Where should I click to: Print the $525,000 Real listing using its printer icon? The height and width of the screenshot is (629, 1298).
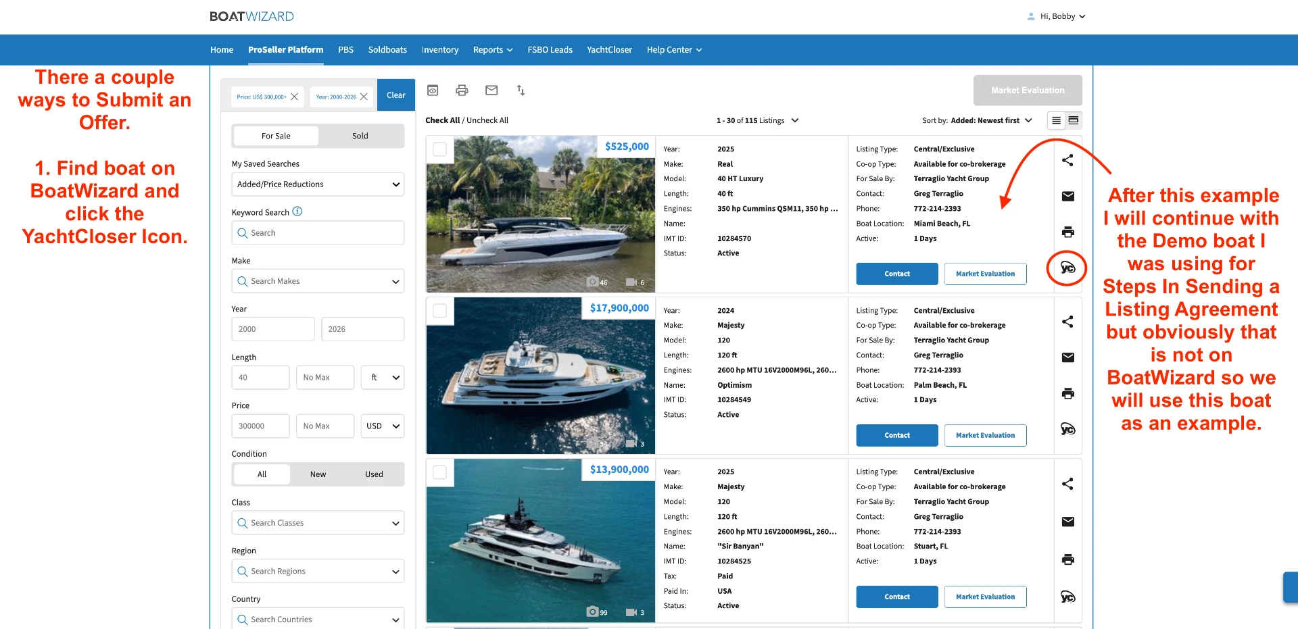pos(1068,232)
